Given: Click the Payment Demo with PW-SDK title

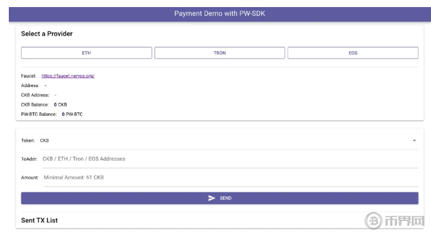Looking at the screenshot, I should 219,14.
